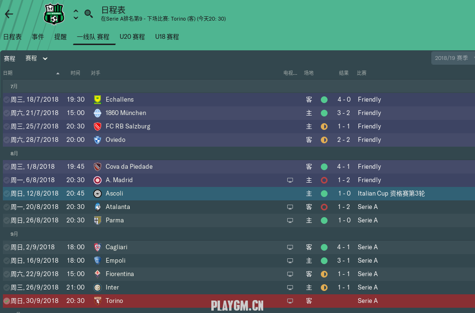Toggle the checkmark on the Echallens fixture

pos(7,100)
